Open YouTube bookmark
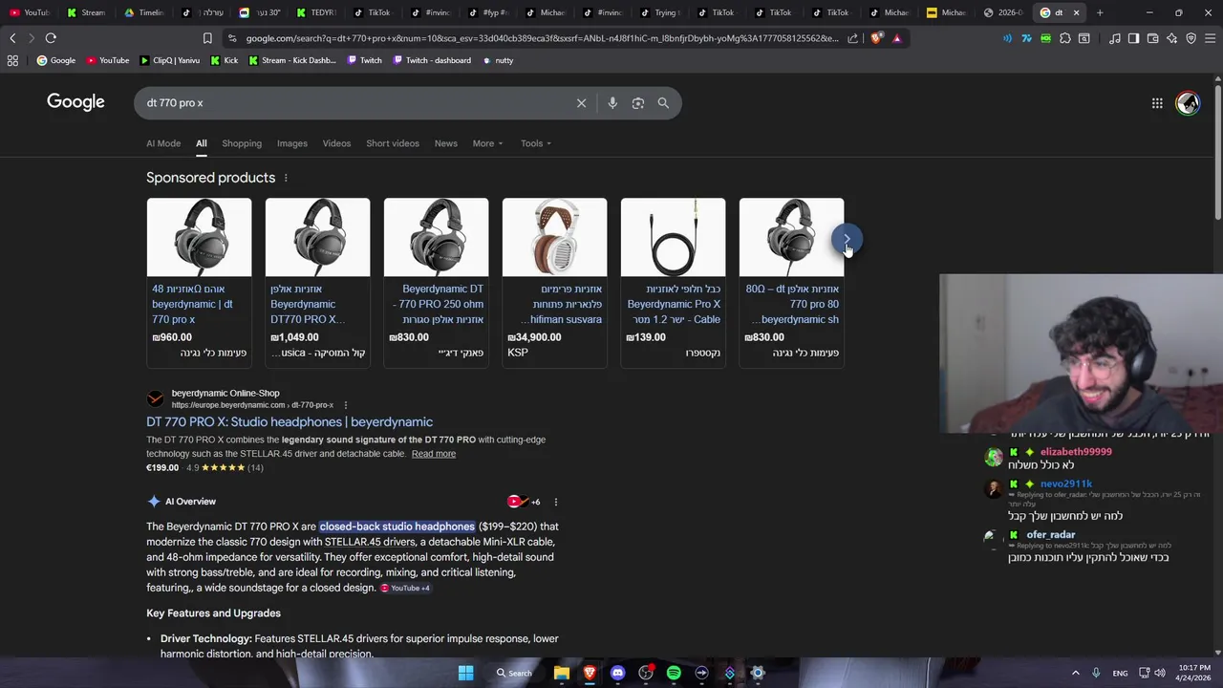Viewport: 1223px width, 688px height. click(x=108, y=60)
